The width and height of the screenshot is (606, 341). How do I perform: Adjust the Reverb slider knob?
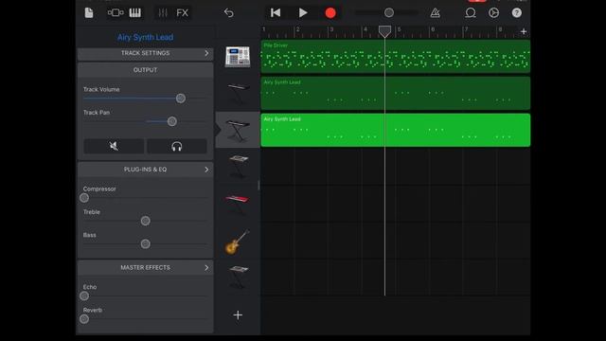click(84, 319)
